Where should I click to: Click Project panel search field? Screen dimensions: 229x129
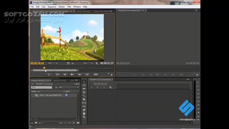[41, 87]
